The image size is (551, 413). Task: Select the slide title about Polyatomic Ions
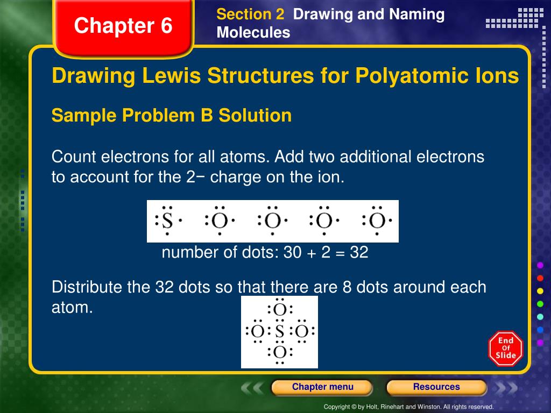285,75
